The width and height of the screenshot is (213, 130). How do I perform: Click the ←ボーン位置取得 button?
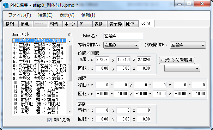coord(177,60)
